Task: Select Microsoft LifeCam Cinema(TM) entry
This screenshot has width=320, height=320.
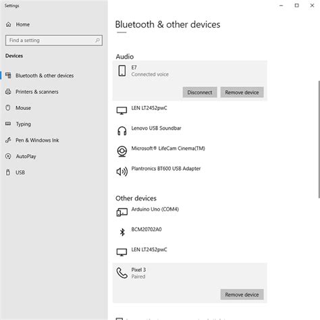Action: [x=168, y=149]
